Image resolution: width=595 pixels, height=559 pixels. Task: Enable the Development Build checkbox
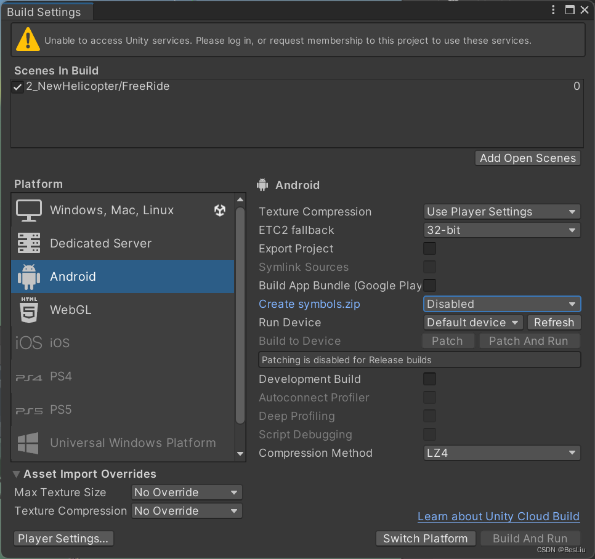coord(429,379)
